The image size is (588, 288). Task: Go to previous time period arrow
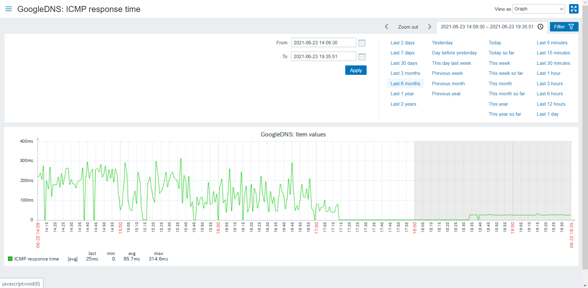coord(386,27)
